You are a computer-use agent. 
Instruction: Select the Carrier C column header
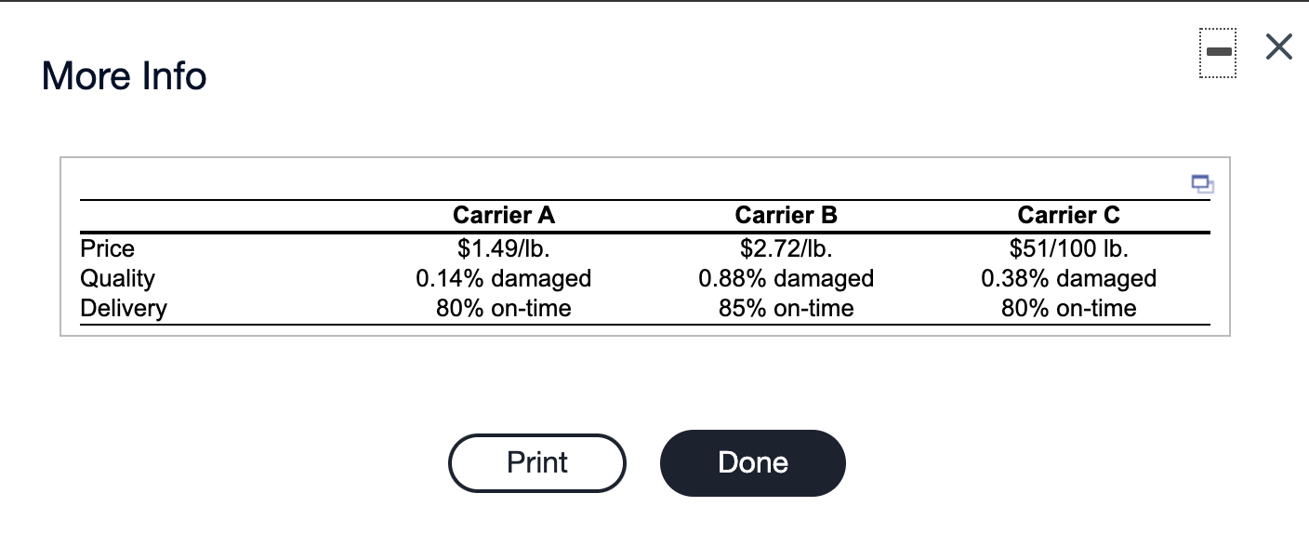[1069, 215]
